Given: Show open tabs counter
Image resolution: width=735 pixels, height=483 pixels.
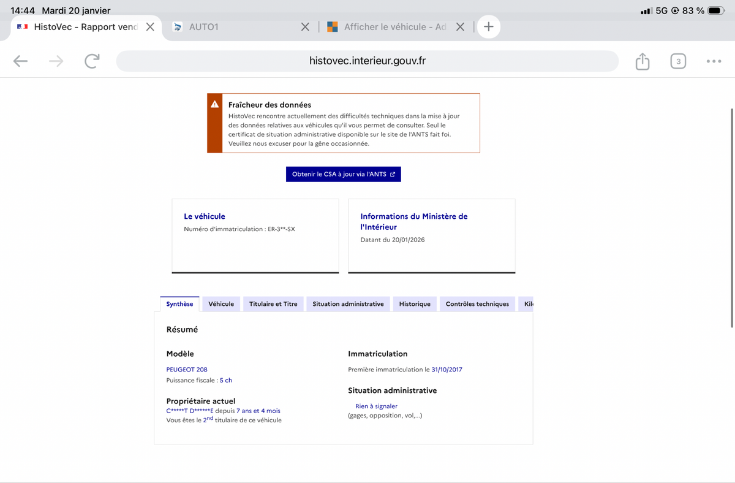Looking at the screenshot, I should point(678,61).
